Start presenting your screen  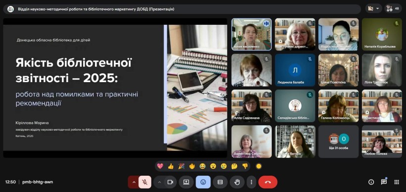(187, 182)
